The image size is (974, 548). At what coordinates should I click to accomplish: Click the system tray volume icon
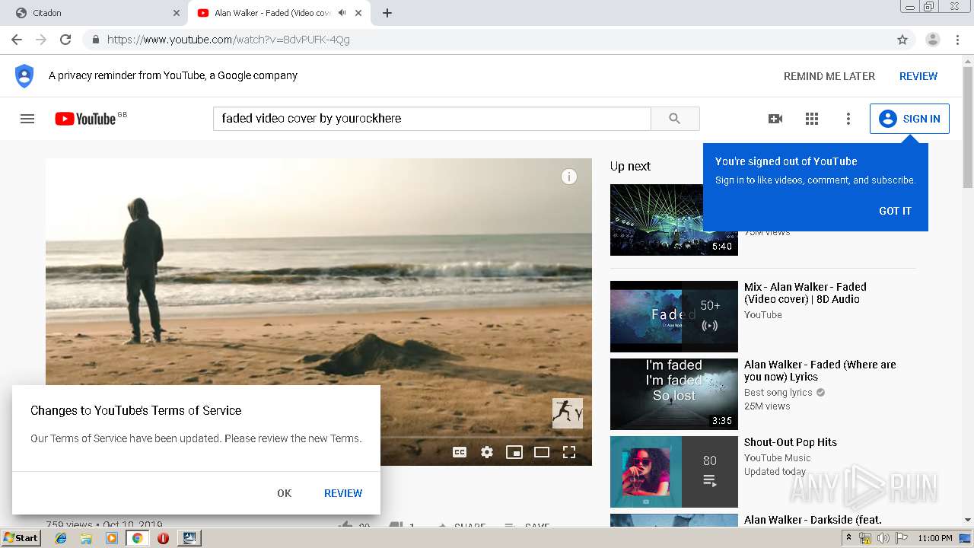883,538
